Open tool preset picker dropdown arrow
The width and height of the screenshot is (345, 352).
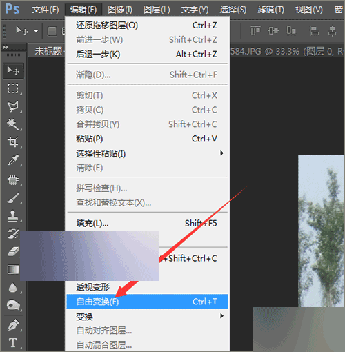[36, 31]
